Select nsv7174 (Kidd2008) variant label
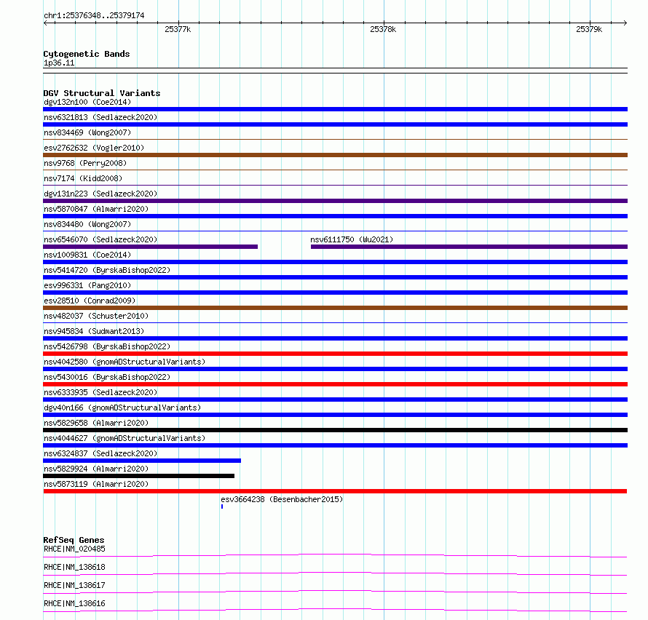Screen dimensions: 648x620 tap(83, 178)
